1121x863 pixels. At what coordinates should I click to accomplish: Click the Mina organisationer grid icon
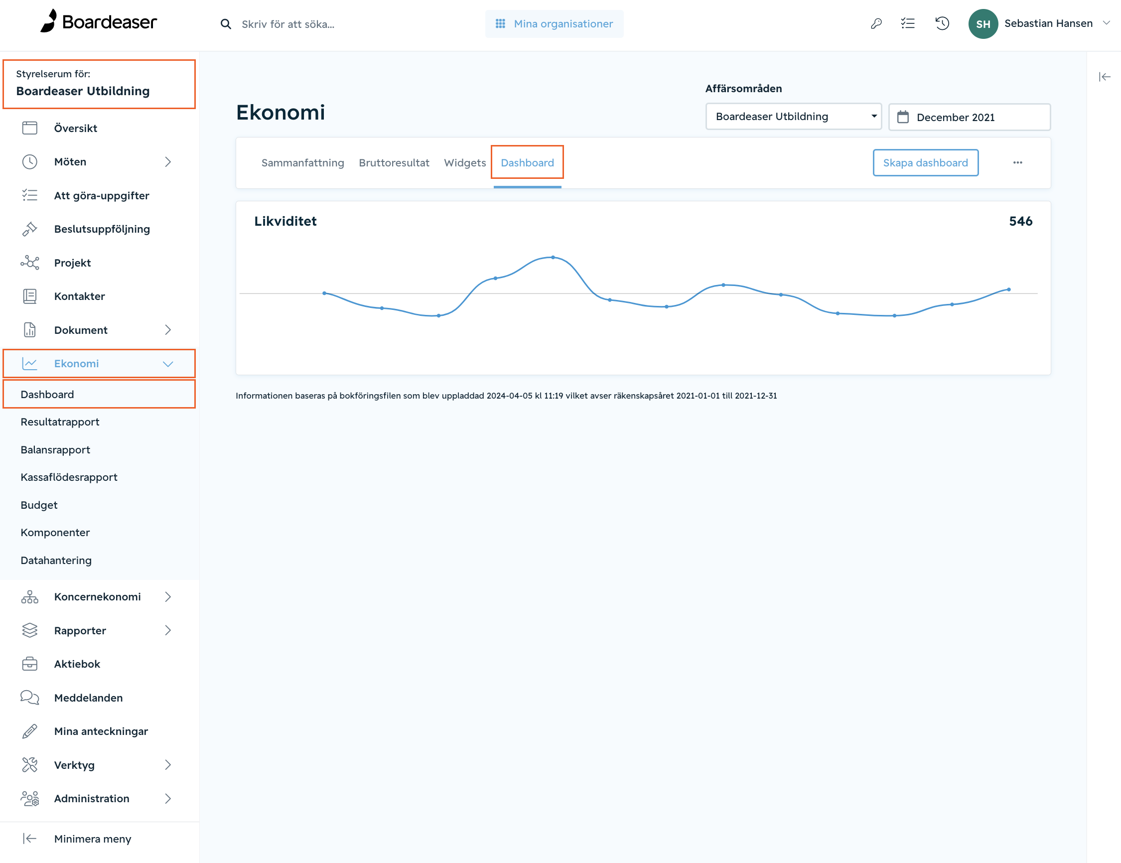tap(500, 23)
